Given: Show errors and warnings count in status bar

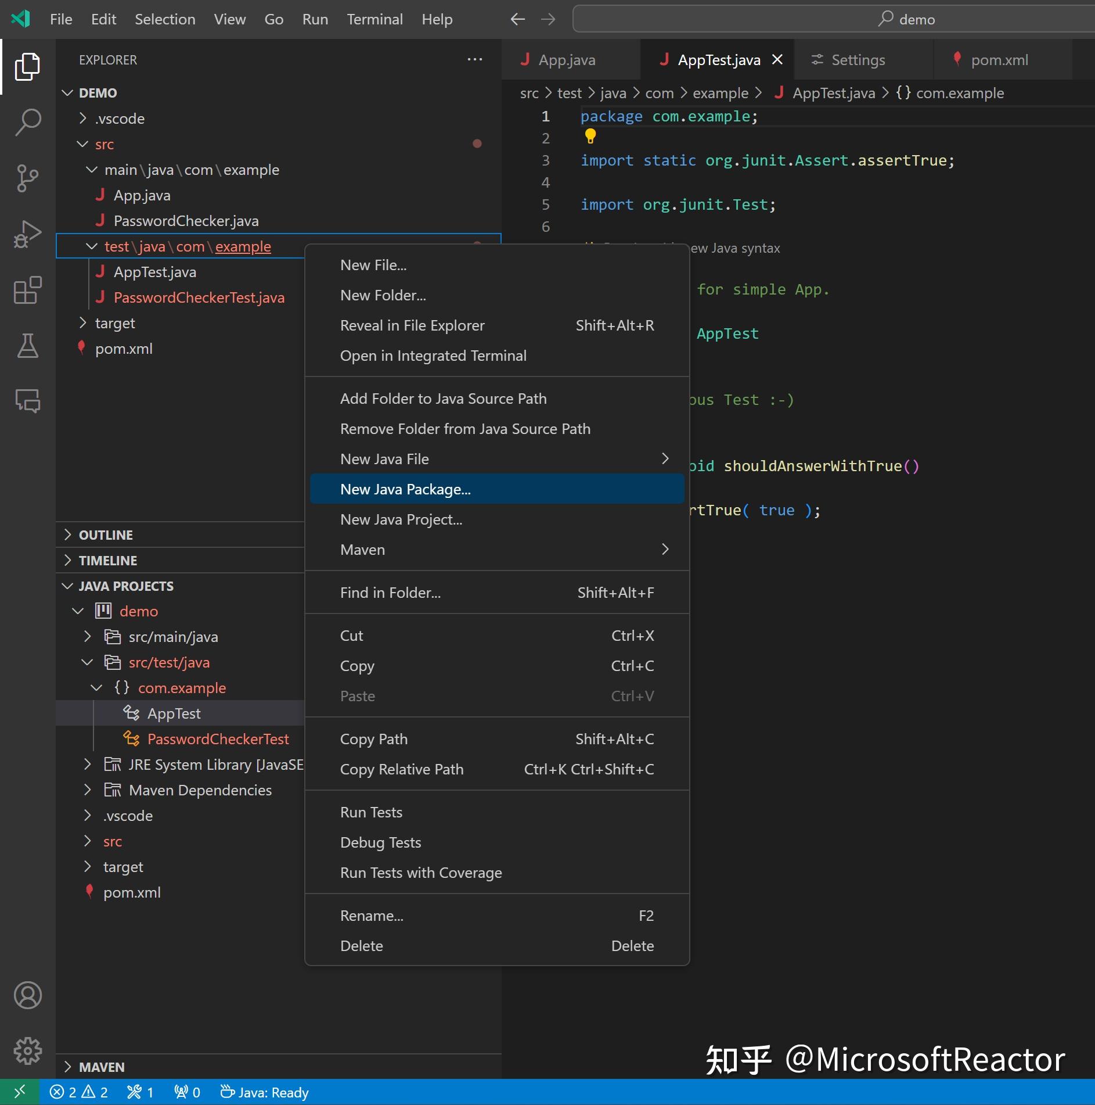Looking at the screenshot, I should point(79,1092).
